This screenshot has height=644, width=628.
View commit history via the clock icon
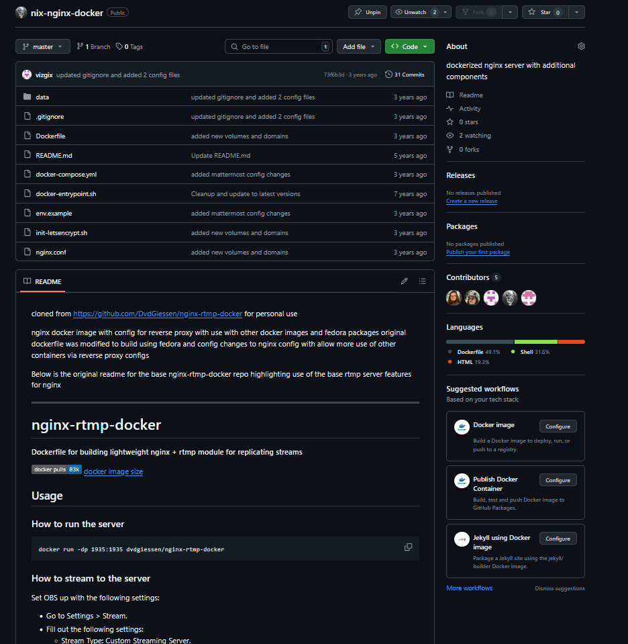387,75
